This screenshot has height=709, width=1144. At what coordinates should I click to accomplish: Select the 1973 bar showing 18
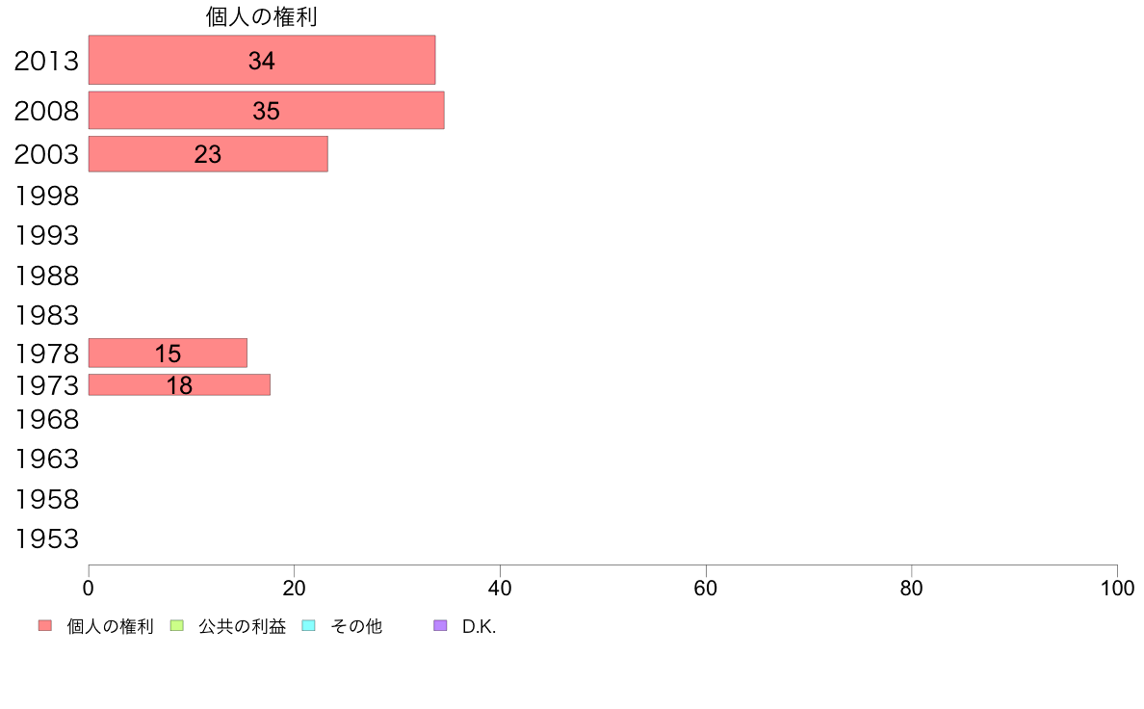click(x=179, y=384)
